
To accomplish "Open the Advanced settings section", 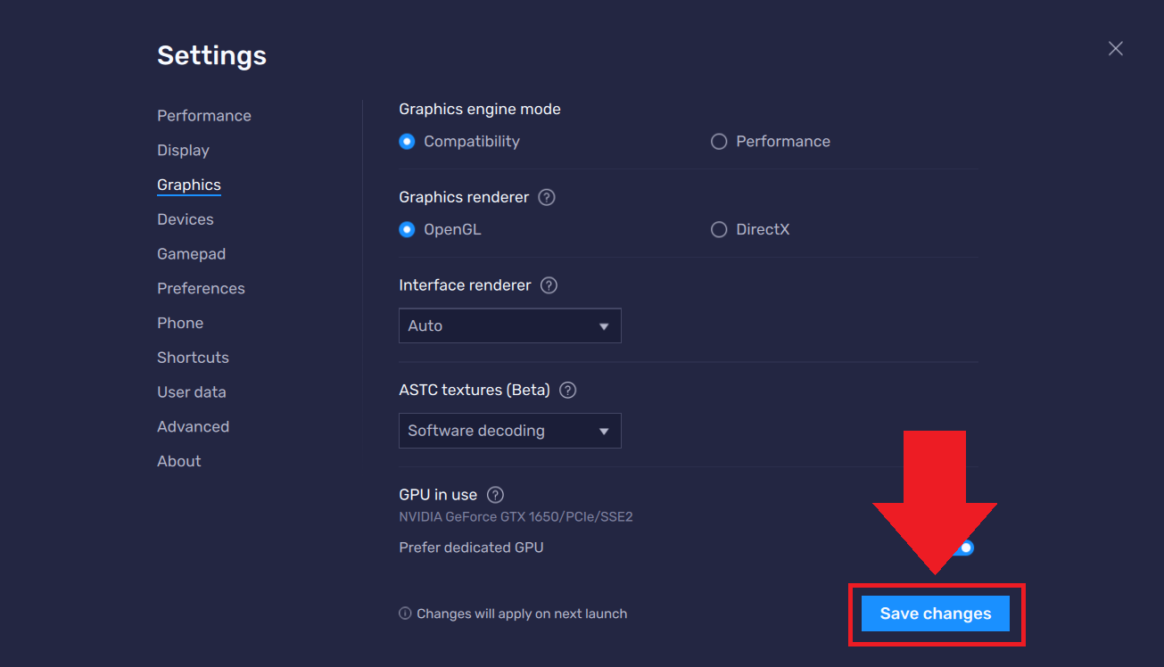I will [x=193, y=426].
